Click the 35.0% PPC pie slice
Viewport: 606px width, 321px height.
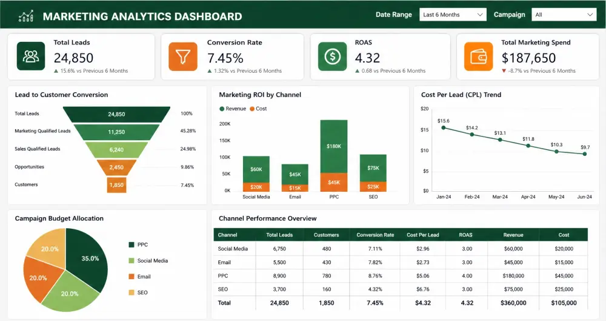[88, 260]
